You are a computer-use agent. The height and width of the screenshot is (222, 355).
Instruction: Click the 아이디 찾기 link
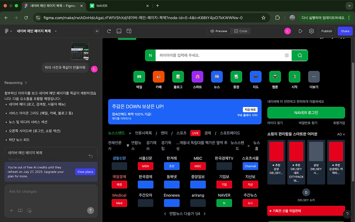coord(275,123)
